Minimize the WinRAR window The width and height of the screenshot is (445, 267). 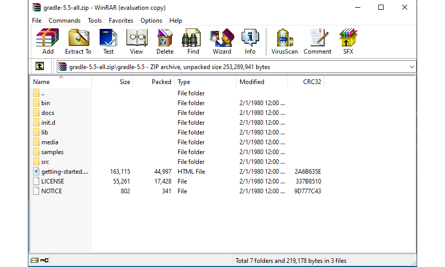tap(358, 7)
